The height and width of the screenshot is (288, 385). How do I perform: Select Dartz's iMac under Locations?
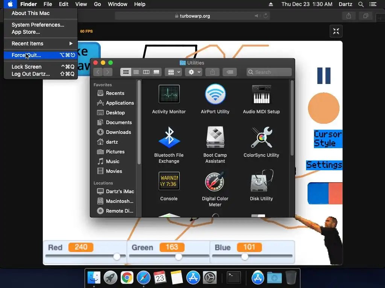(x=115, y=191)
